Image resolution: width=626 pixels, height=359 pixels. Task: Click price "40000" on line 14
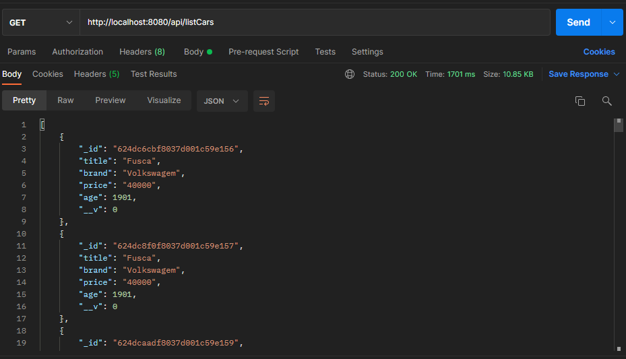(x=139, y=282)
